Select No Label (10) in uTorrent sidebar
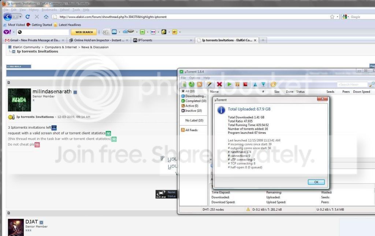This screenshot has width=375, height=236. pos(194,121)
